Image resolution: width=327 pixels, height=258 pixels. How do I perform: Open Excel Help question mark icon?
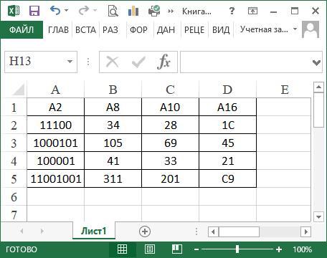tap(232, 11)
